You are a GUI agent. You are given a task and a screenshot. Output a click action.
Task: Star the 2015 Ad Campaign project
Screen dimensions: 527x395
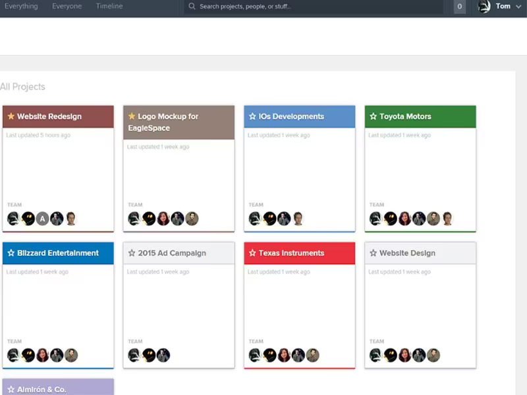point(132,253)
